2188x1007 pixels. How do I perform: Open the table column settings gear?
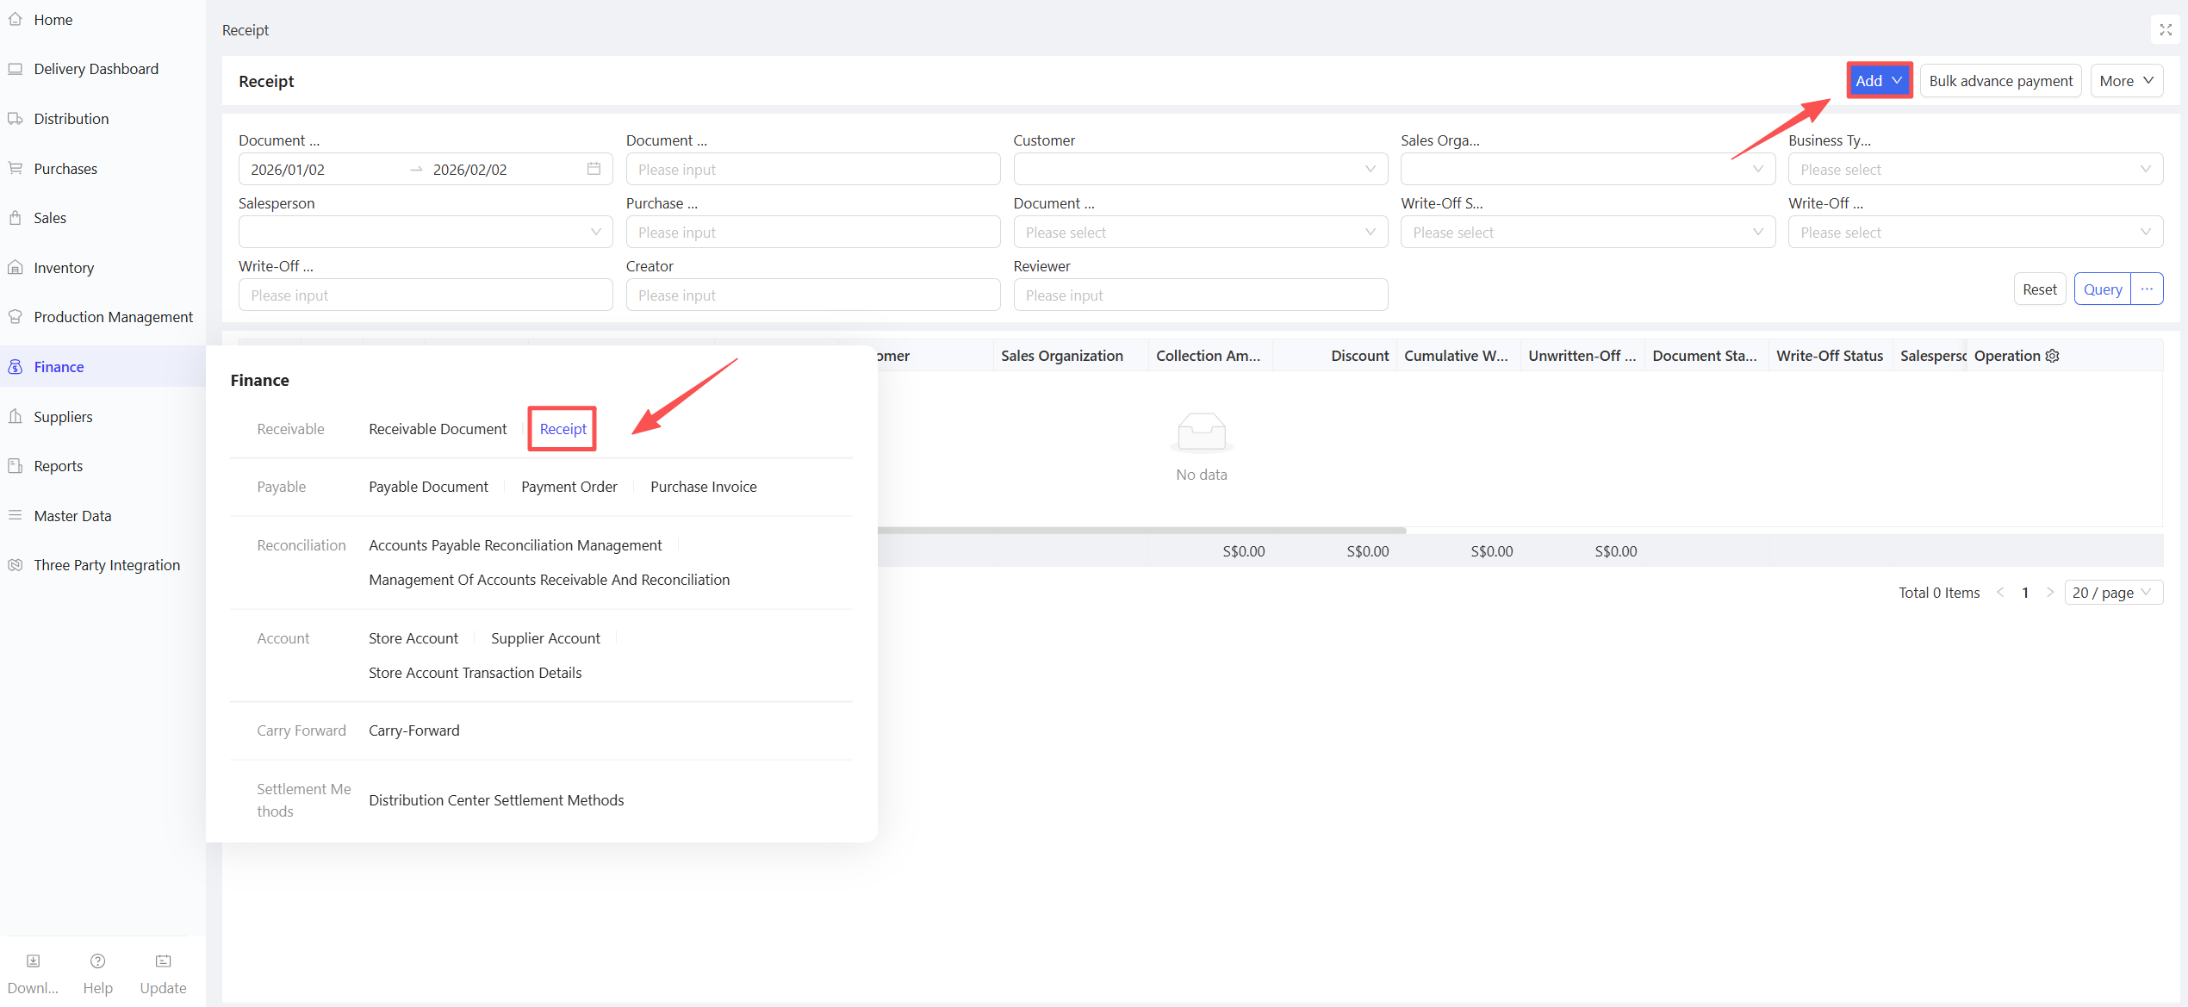coord(2053,356)
